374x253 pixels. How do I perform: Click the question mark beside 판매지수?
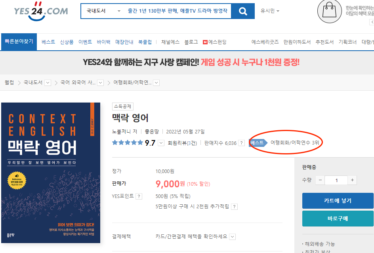(x=242, y=143)
